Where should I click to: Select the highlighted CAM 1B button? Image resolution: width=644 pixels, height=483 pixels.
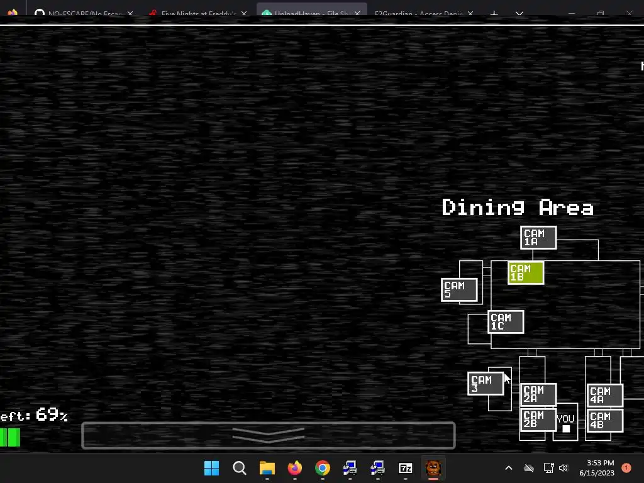[526, 273]
